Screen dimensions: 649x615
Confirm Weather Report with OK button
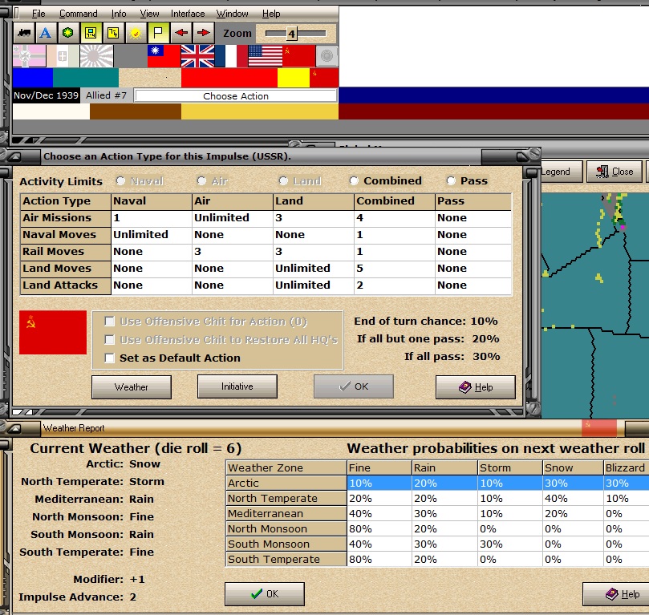click(x=265, y=594)
